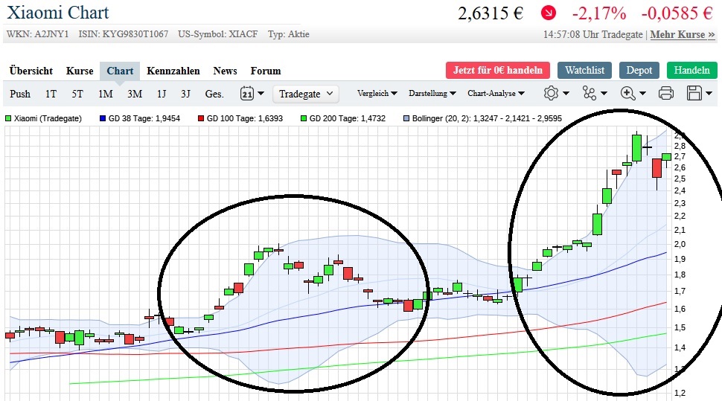722x401 pixels.
Task: Open the Vergleich dropdown menu
Action: pos(377,94)
